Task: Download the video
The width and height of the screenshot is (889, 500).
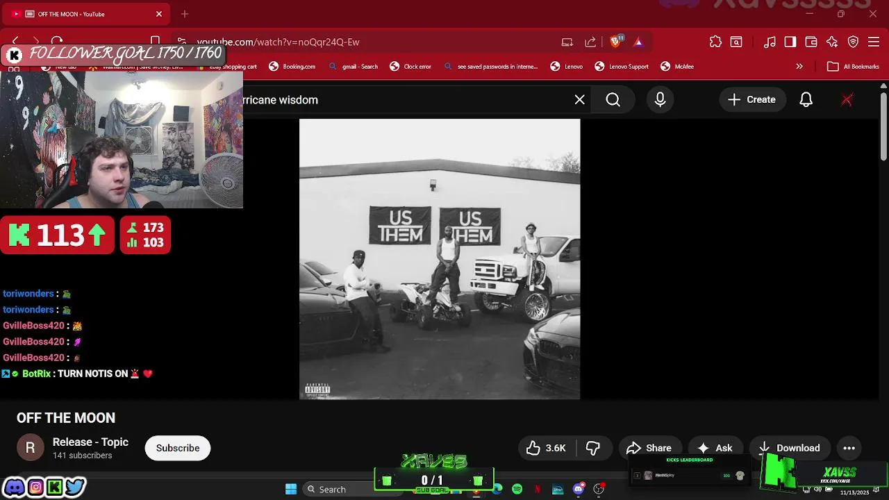Action: point(789,448)
